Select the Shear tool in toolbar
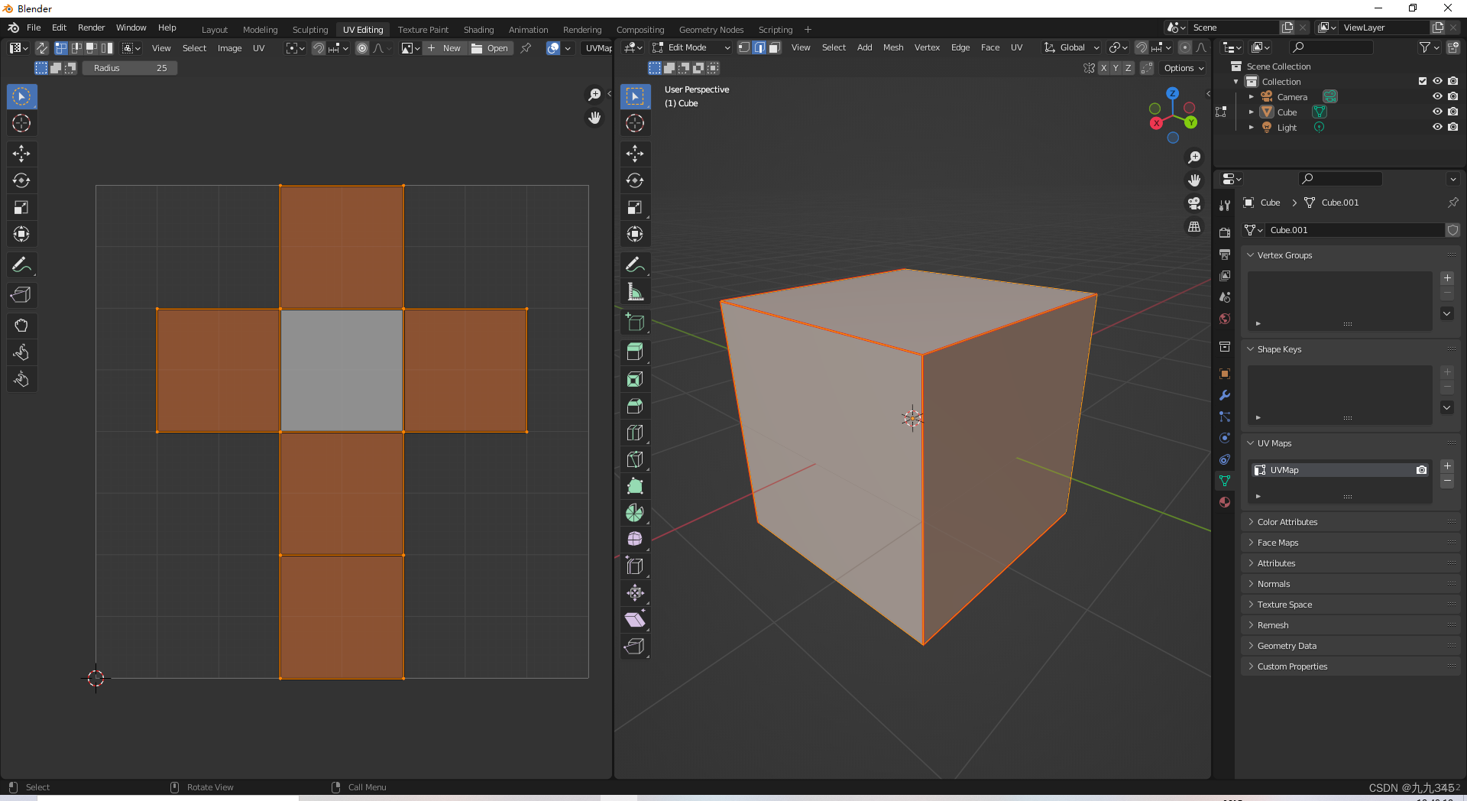Image resolution: width=1467 pixels, height=801 pixels. tap(635, 620)
